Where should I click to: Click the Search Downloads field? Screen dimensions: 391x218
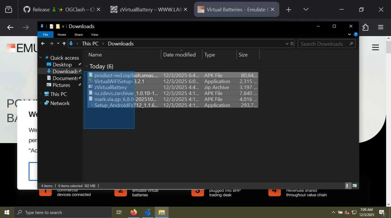(x=326, y=44)
